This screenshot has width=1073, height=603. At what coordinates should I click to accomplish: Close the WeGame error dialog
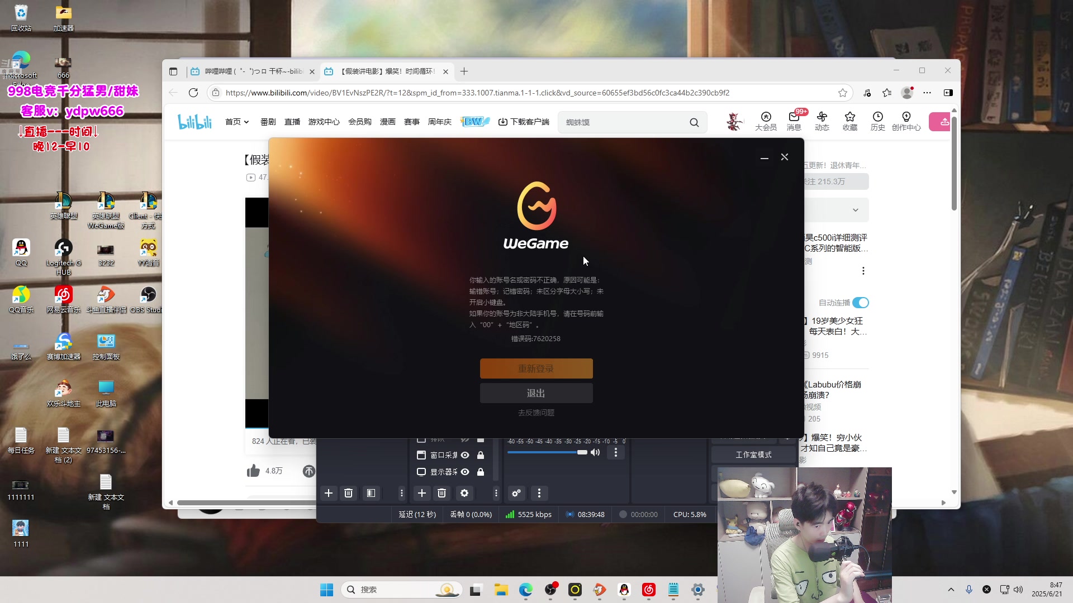(785, 157)
